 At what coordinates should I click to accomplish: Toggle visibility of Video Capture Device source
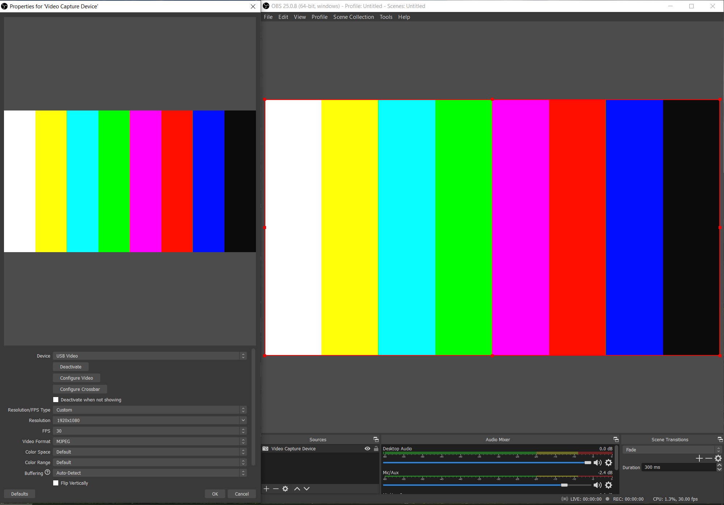coord(367,448)
